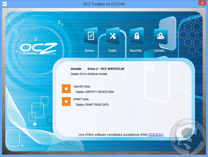
Task: Select the Details tab label
Action: point(159,51)
